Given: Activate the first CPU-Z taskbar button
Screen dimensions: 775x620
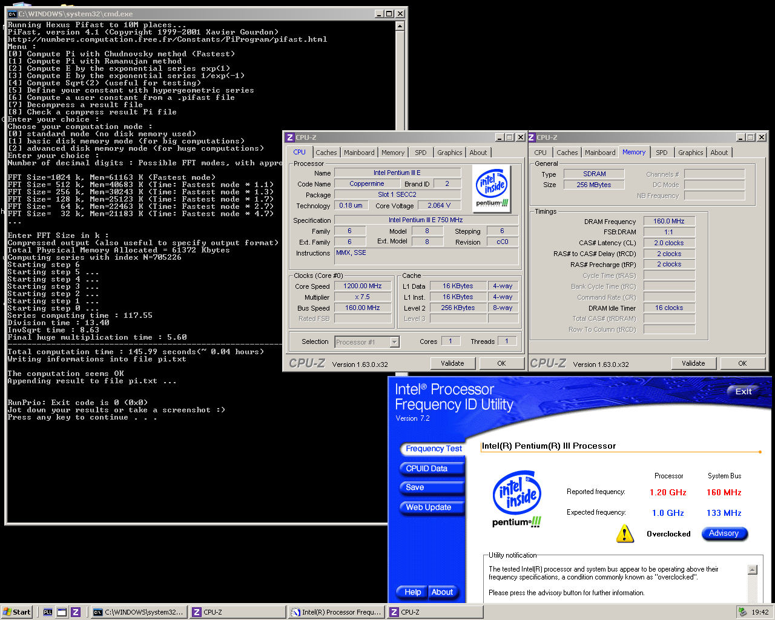Looking at the screenshot, I should 237,612.
